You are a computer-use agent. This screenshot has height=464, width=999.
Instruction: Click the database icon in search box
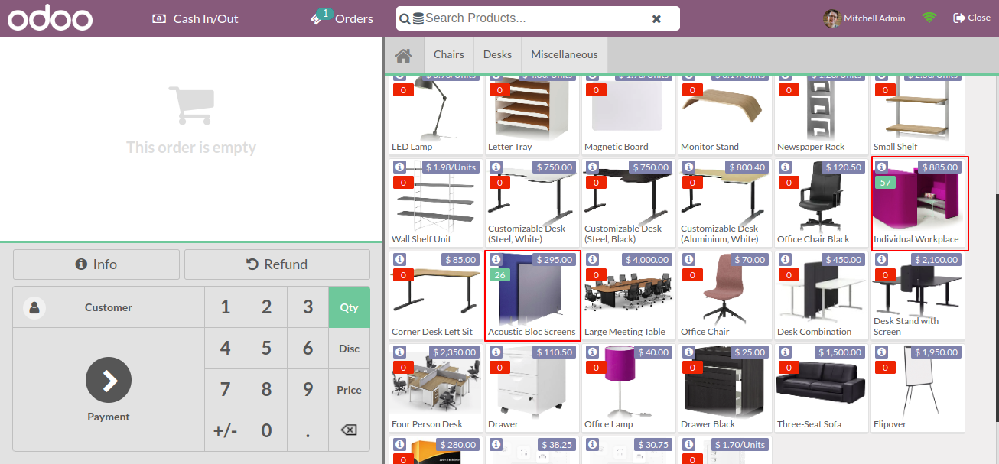(x=418, y=18)
